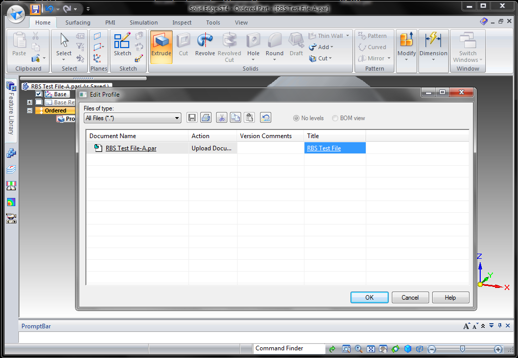Open the Simulation ribbon tab
Viewport: 518px width, 358px height.
[x=144, y=23]
